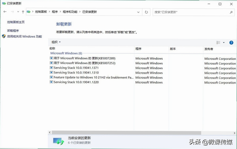The width and height of the screenshot is (237, 149).
Task: Go back with the back arrow
Action: [5, 12]
